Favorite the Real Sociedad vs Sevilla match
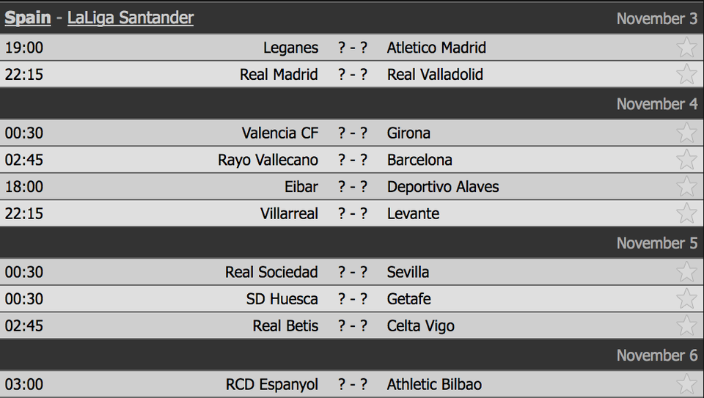The height and width of the screenshot is (398, 704). (x=686, y=272)
